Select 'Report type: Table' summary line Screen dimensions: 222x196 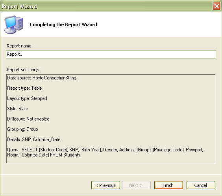(x=24, y=88)
